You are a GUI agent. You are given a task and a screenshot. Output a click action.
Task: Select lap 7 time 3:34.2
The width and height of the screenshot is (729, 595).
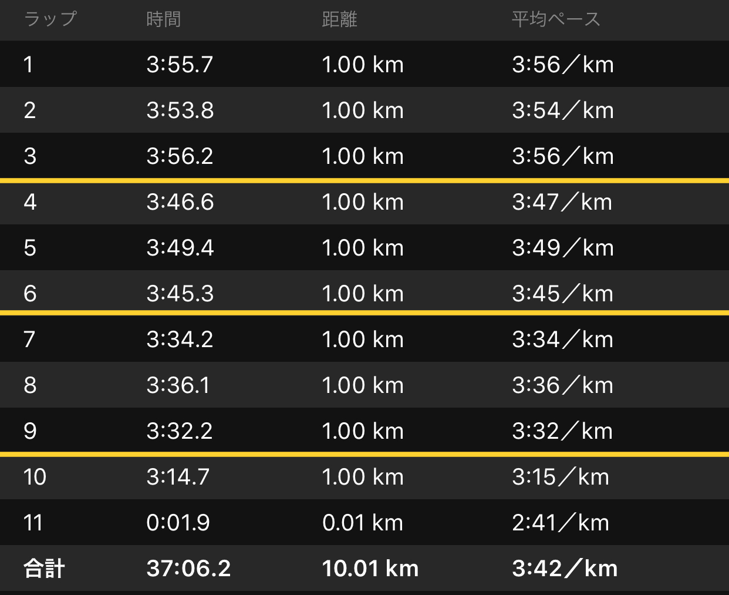click(x=180, y=339)
